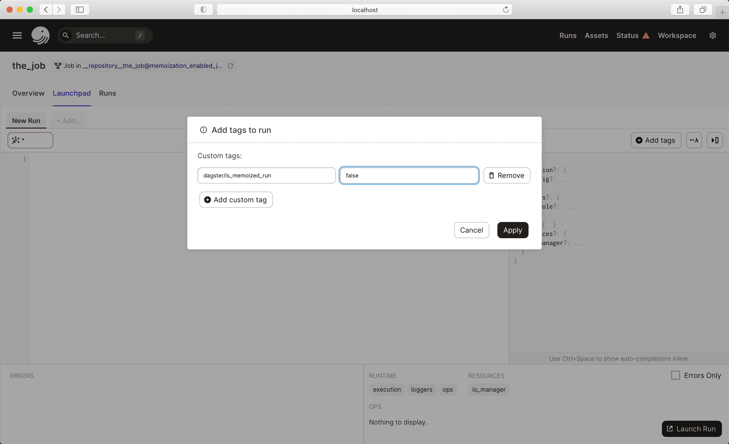Image resolution: width=729 pixels, height=444 pixels.
Task: Open Runs in top navigation
Action: (568, 35)
